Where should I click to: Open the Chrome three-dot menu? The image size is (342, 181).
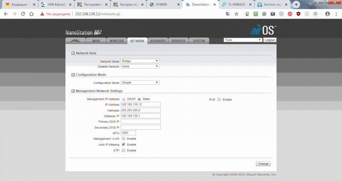click(x=336, y=14)
